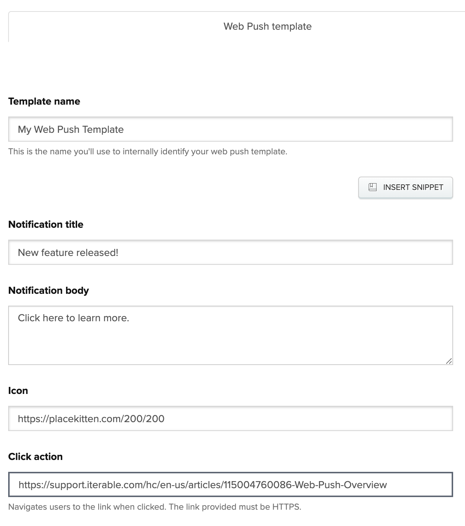Click the 'Template name' label
465x526 pixels.
click(x=44, y=102)
